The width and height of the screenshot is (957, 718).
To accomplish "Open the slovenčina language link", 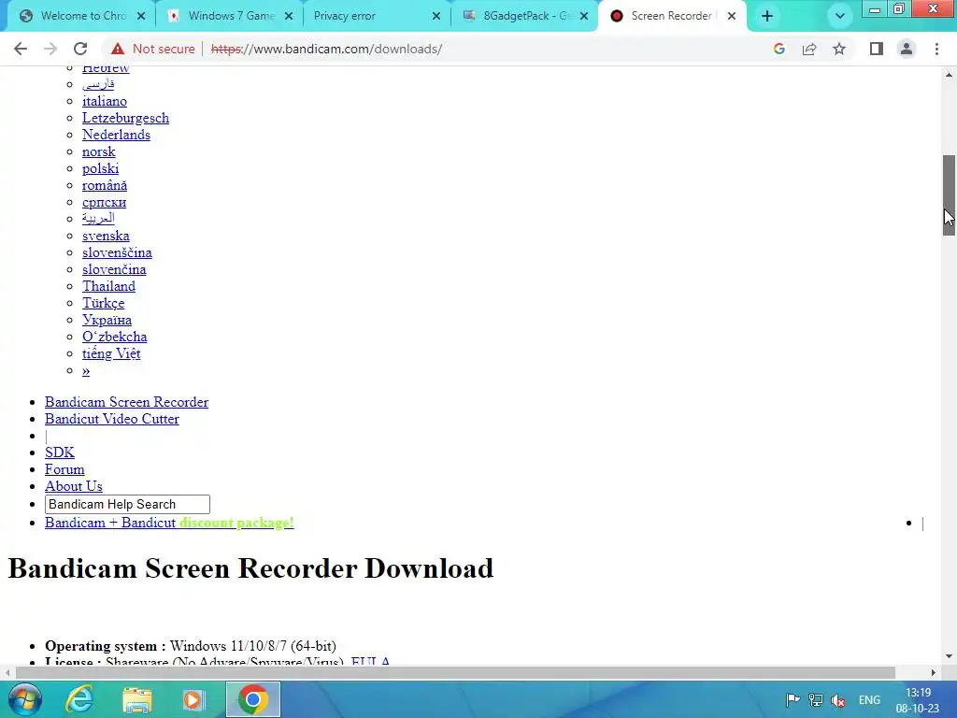I will 114,269.
